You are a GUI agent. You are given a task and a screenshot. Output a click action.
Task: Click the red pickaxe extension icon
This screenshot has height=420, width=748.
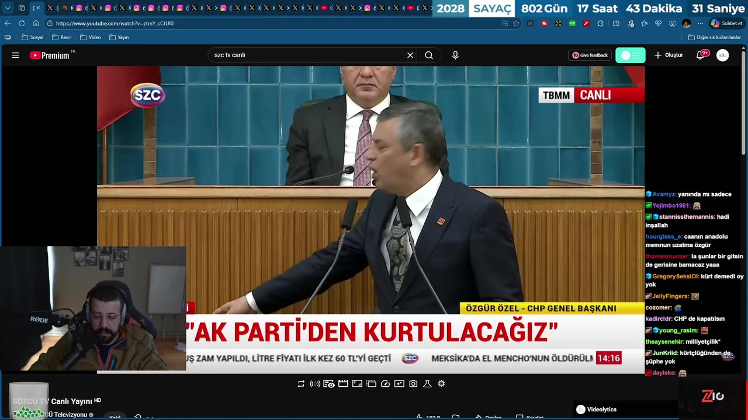586,23
